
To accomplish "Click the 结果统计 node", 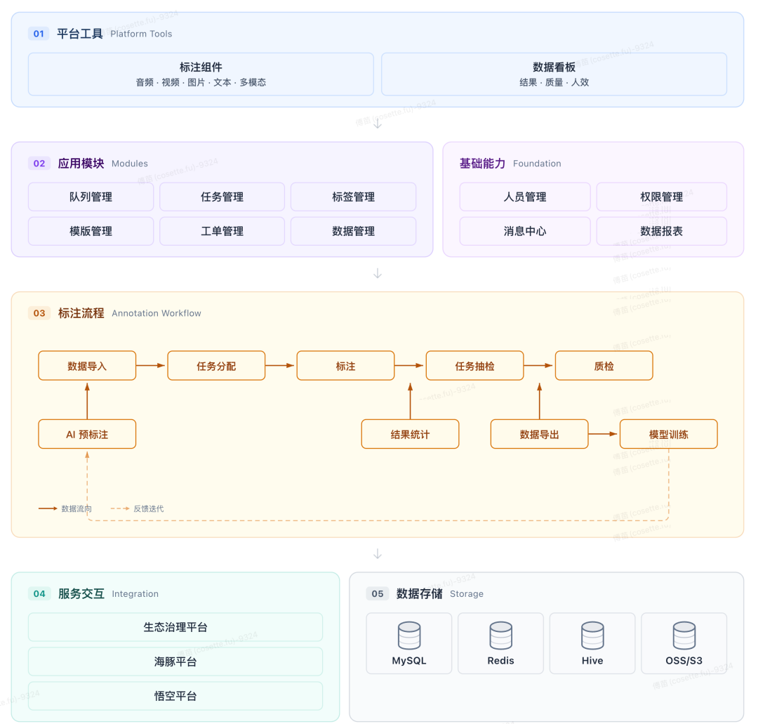I will pos(410,434).
